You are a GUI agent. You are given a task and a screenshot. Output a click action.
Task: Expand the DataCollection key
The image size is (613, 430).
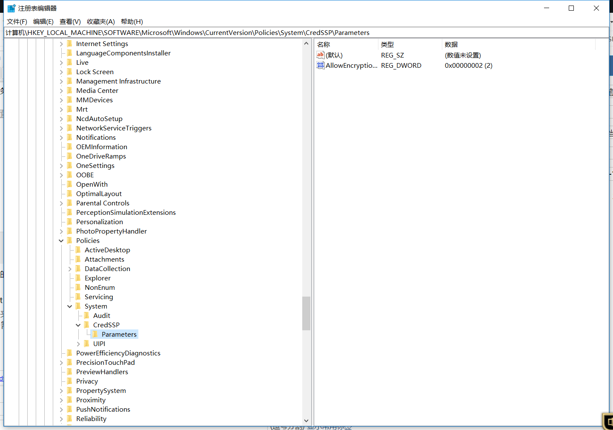tap(70, 269)
